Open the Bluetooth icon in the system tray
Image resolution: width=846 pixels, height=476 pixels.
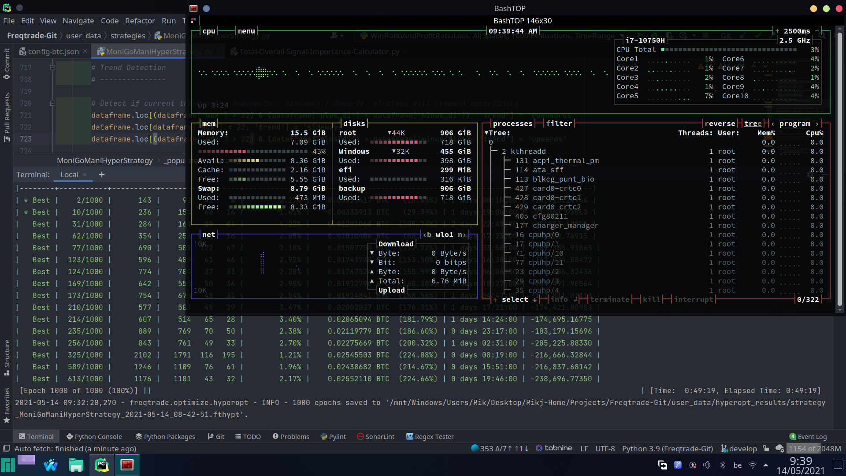(723, 465)
